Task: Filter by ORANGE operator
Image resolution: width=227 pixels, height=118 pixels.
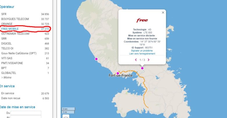Action: tap(25, 24)
